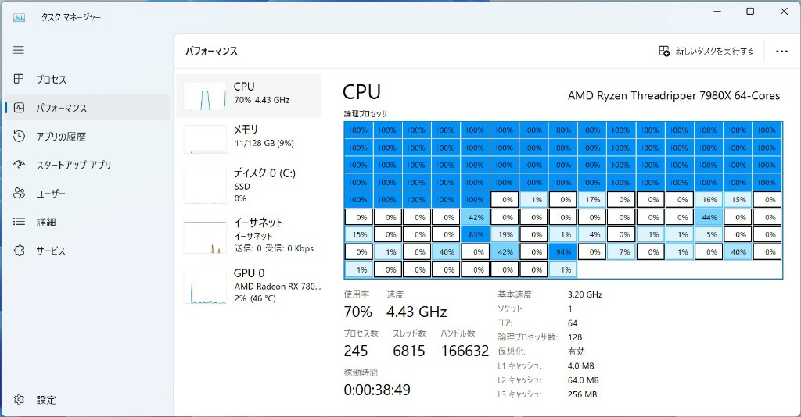This screenshot has height=417, width=801.
Task: Open the アプリの履歴 icon
Action: [x=20, y=137]
